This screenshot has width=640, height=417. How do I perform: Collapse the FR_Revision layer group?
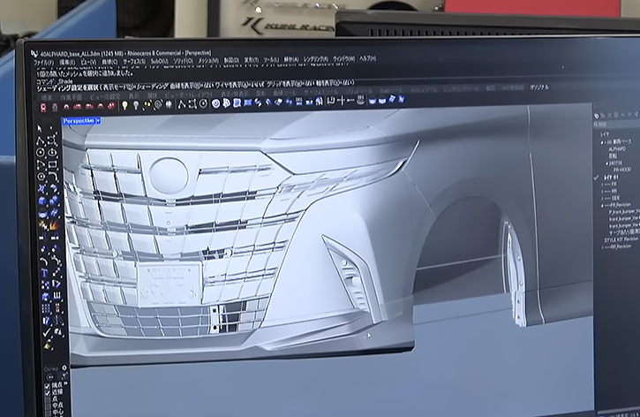[x=602, y=206]
